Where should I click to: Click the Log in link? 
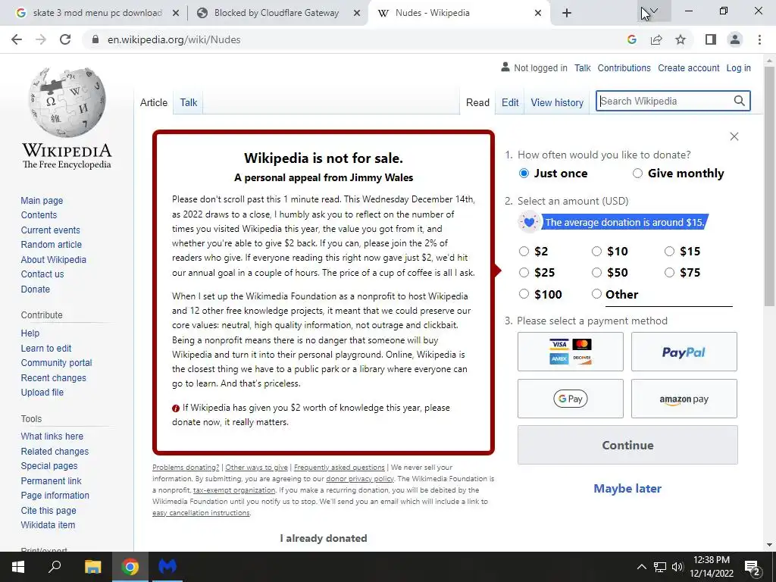coord(738,67)
